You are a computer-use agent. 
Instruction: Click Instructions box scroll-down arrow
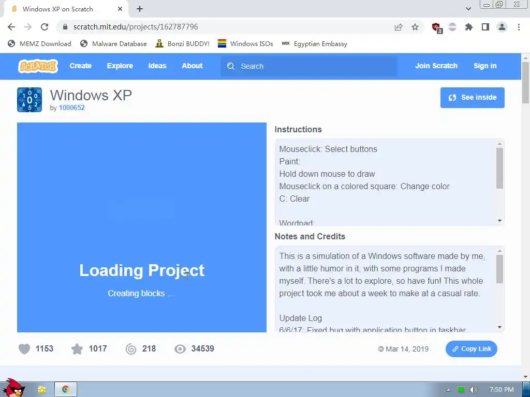(499, 220)
